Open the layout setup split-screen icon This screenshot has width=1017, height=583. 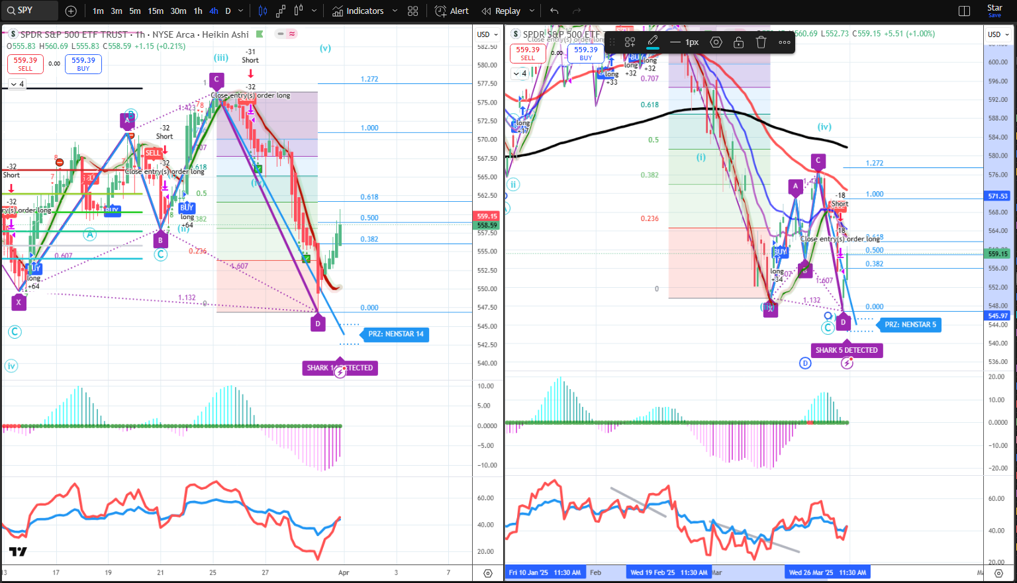tap(964, 11)
